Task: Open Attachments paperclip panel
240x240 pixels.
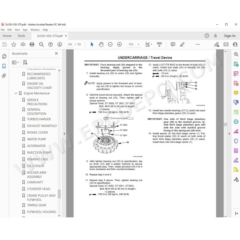Action: click(4, 76)
